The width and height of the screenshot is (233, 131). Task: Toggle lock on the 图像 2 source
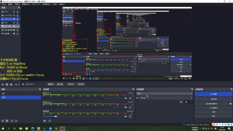click(x=17, y=12)
